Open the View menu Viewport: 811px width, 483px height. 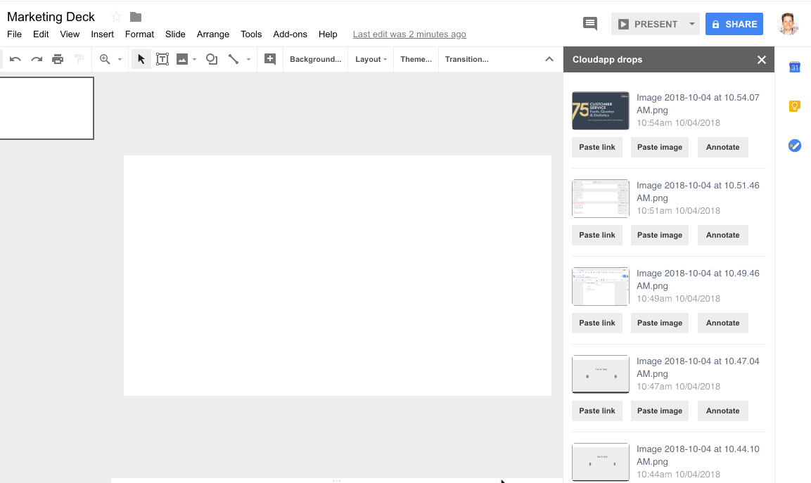click(x=70, y=34)
